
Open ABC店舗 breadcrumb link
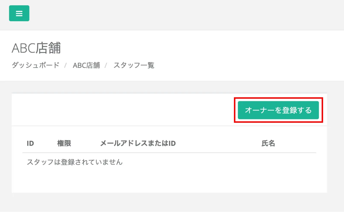point(86,65)
